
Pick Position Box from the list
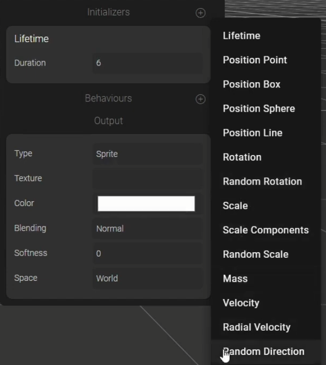point(252,84)
